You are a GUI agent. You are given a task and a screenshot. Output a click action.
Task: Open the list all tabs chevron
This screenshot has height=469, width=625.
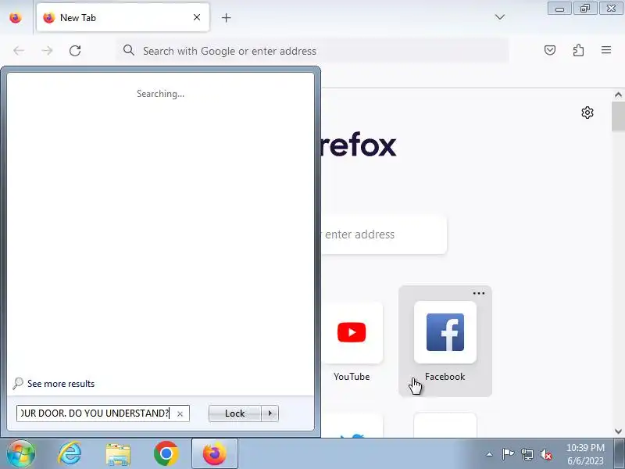pos(499,17)
